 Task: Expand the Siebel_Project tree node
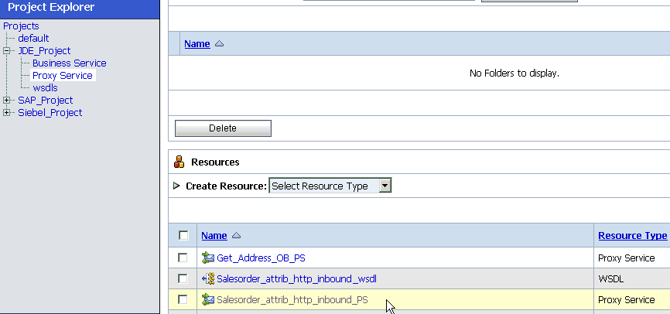tap(6, 113)
